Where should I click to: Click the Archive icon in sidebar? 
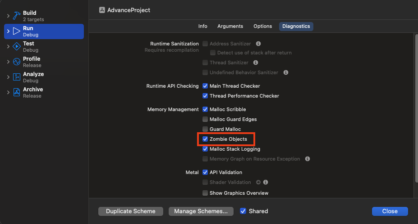click(x=17, y=92)
